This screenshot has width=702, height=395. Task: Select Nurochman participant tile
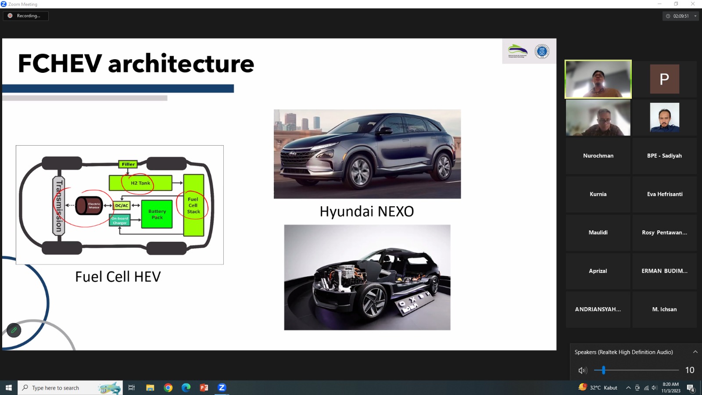598,156
